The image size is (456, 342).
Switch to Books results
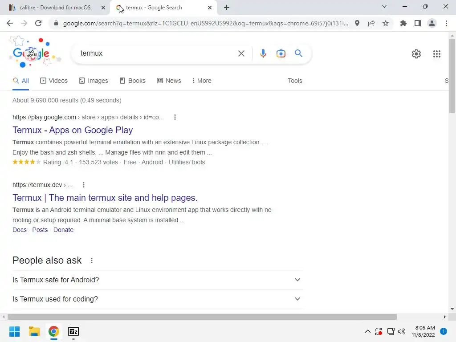tap(133, 81)
